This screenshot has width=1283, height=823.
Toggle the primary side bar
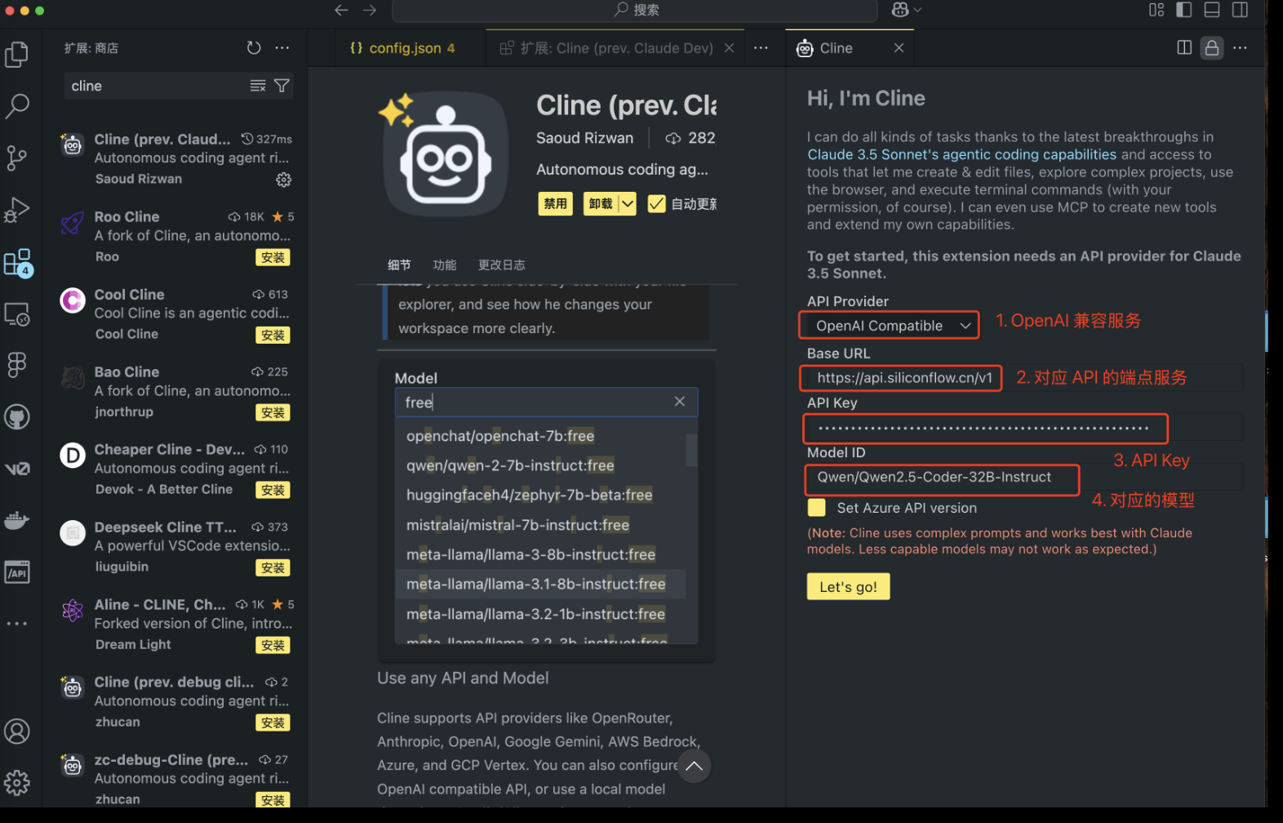[x=1184, y=10]
